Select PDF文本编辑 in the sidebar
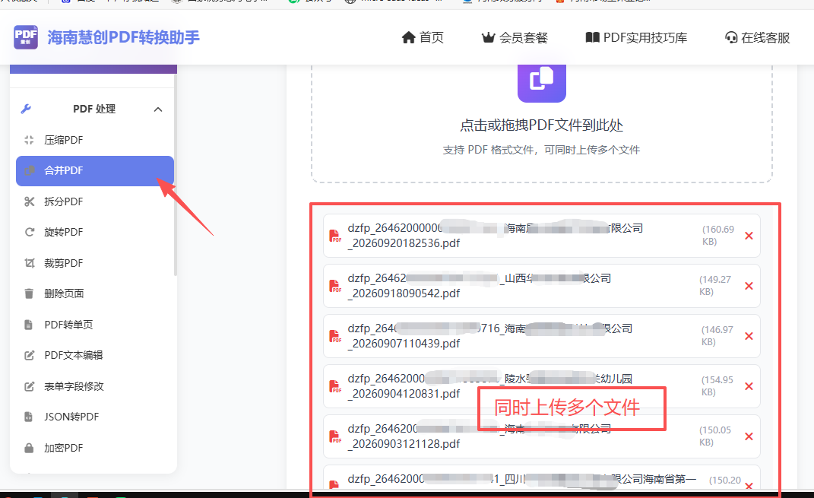Screen dimensions: 814x498 pos(94,355)
